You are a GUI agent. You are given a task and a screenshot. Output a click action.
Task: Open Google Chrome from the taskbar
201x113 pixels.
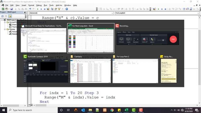112,110
